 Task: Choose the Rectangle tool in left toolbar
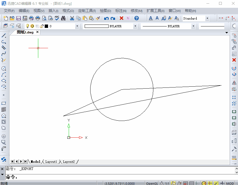4,103
